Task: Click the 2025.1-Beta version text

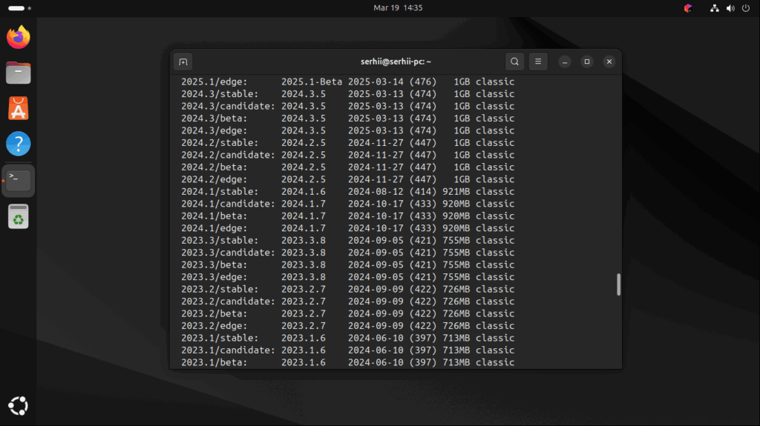Action: (312, 81)
